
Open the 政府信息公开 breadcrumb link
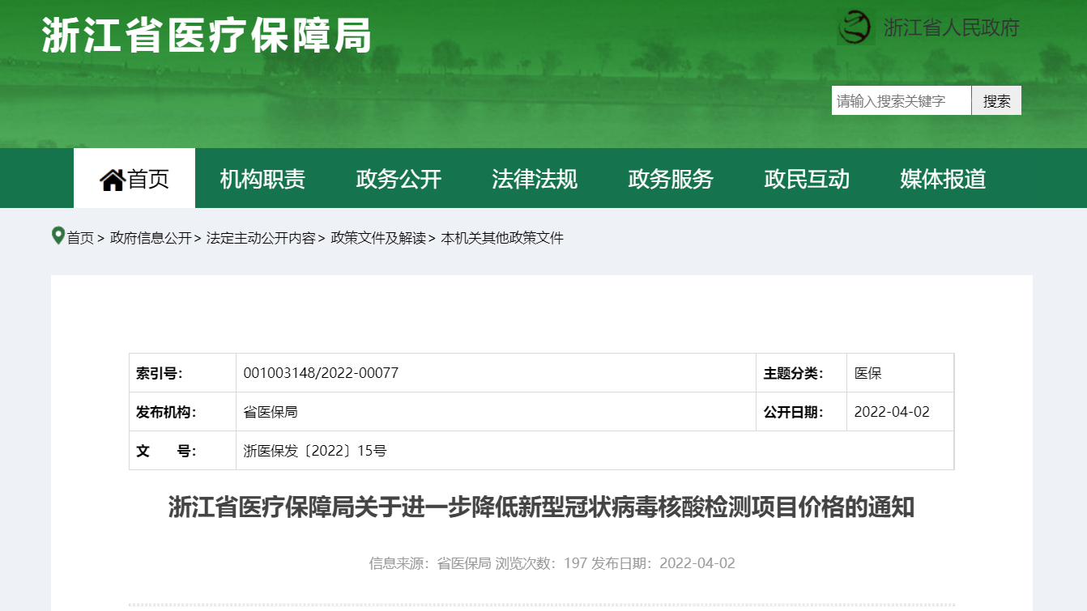point(151,238)
